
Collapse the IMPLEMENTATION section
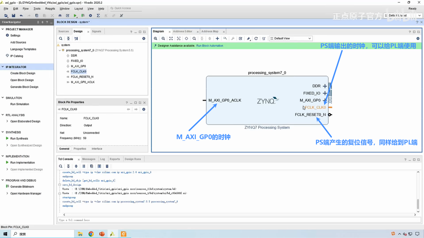coord(3,156)
